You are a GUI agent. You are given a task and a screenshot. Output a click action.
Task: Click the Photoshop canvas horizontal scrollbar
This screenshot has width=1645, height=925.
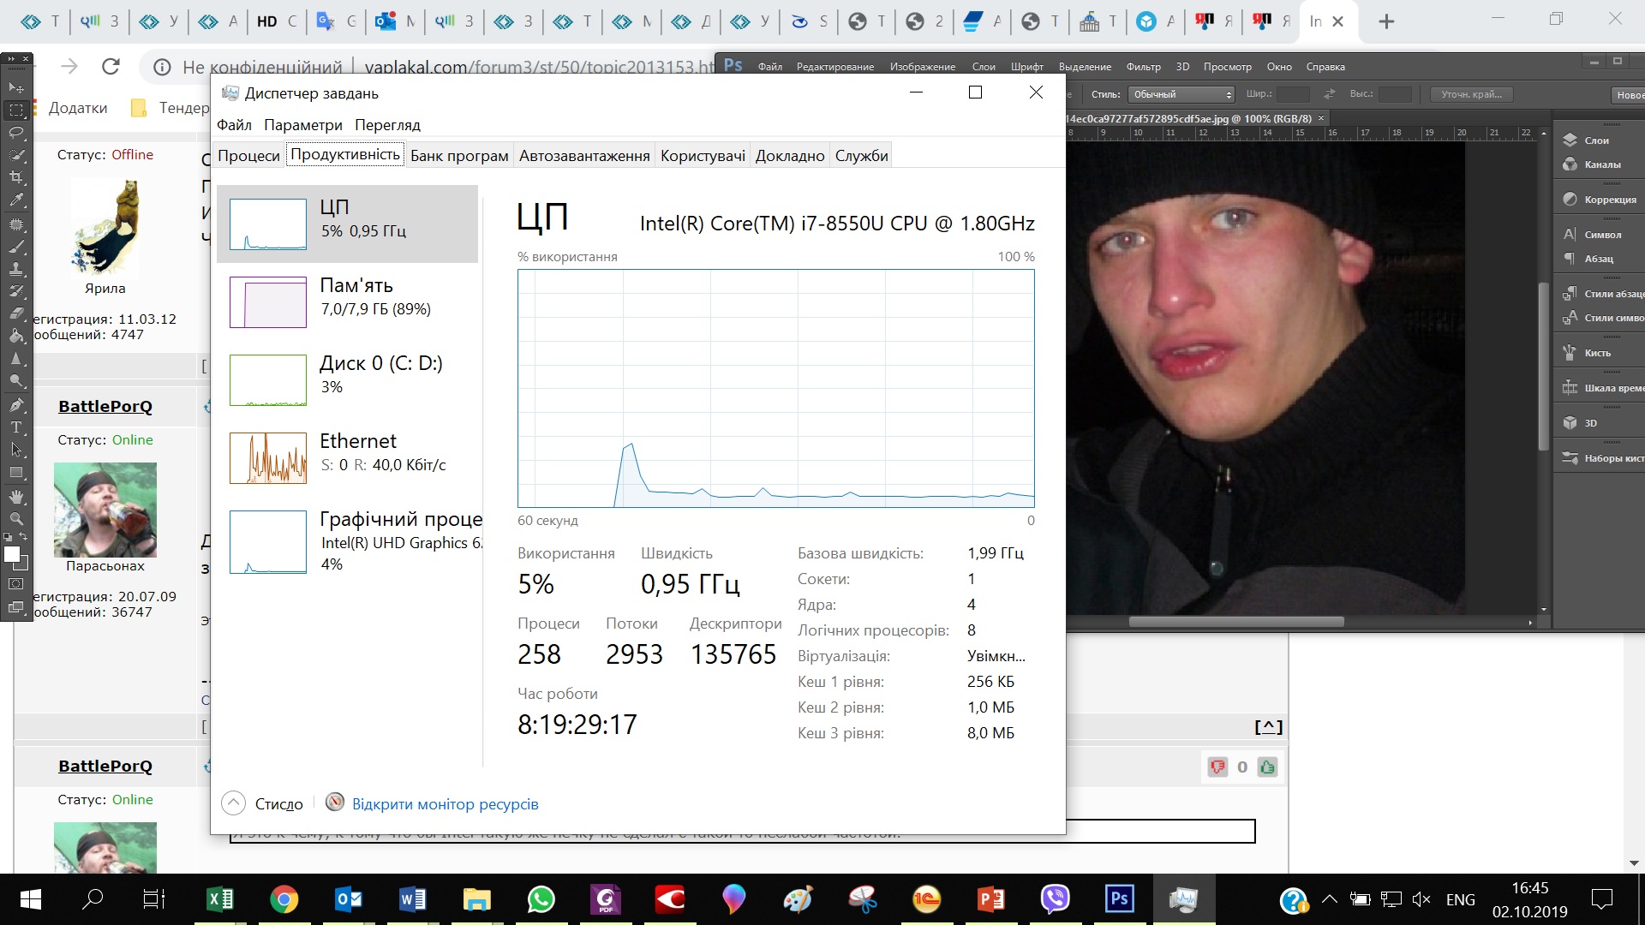(1236, 622)
